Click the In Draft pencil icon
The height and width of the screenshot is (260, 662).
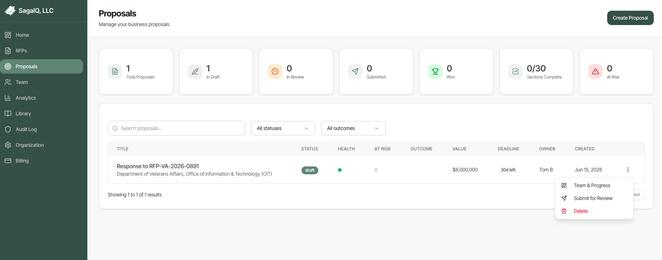pos(195,71)
